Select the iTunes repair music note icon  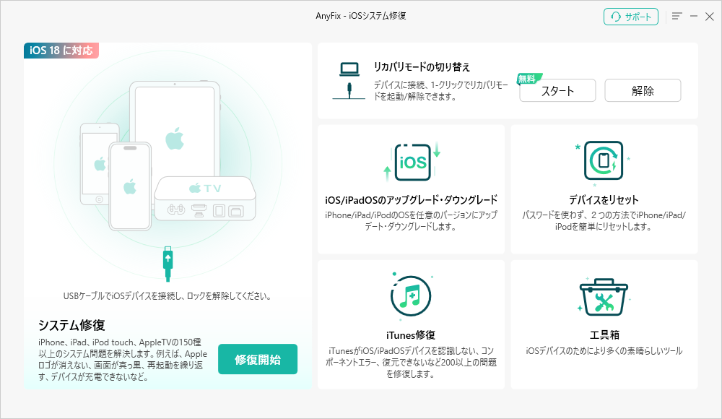click(411, 296)
